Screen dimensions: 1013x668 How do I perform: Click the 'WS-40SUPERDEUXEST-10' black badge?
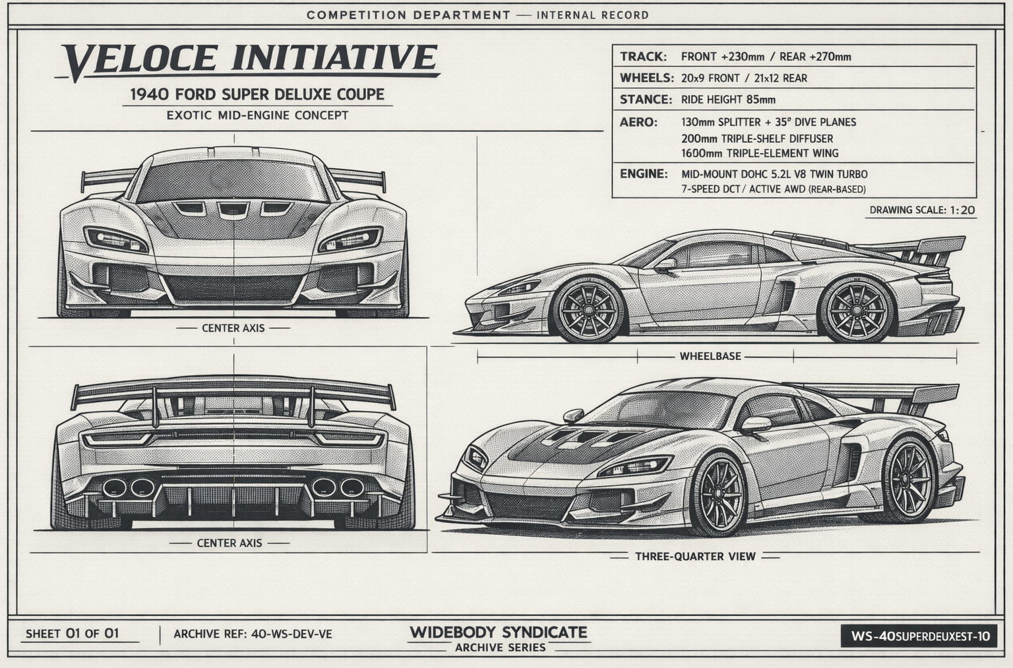pos(919,636)
